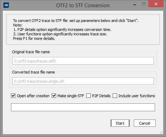Screen dimensions: 166x137
Task: Close the OTF2 to STF Conversion dialog
Action: 156,4
